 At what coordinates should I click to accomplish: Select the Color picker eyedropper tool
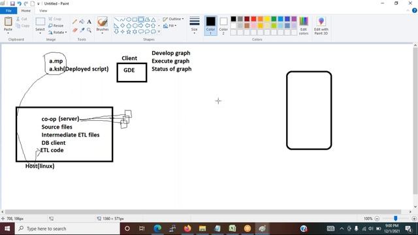(82, 30)
